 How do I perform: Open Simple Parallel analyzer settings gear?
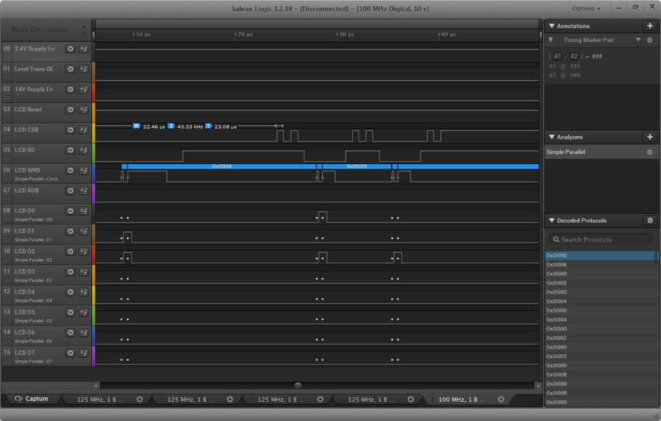(650, 152)
